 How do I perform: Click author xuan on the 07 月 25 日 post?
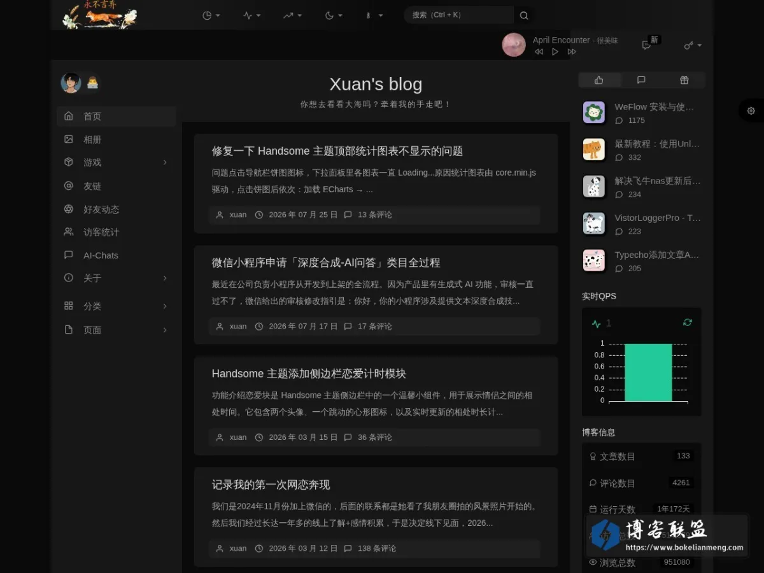click(x=238, y=215)
